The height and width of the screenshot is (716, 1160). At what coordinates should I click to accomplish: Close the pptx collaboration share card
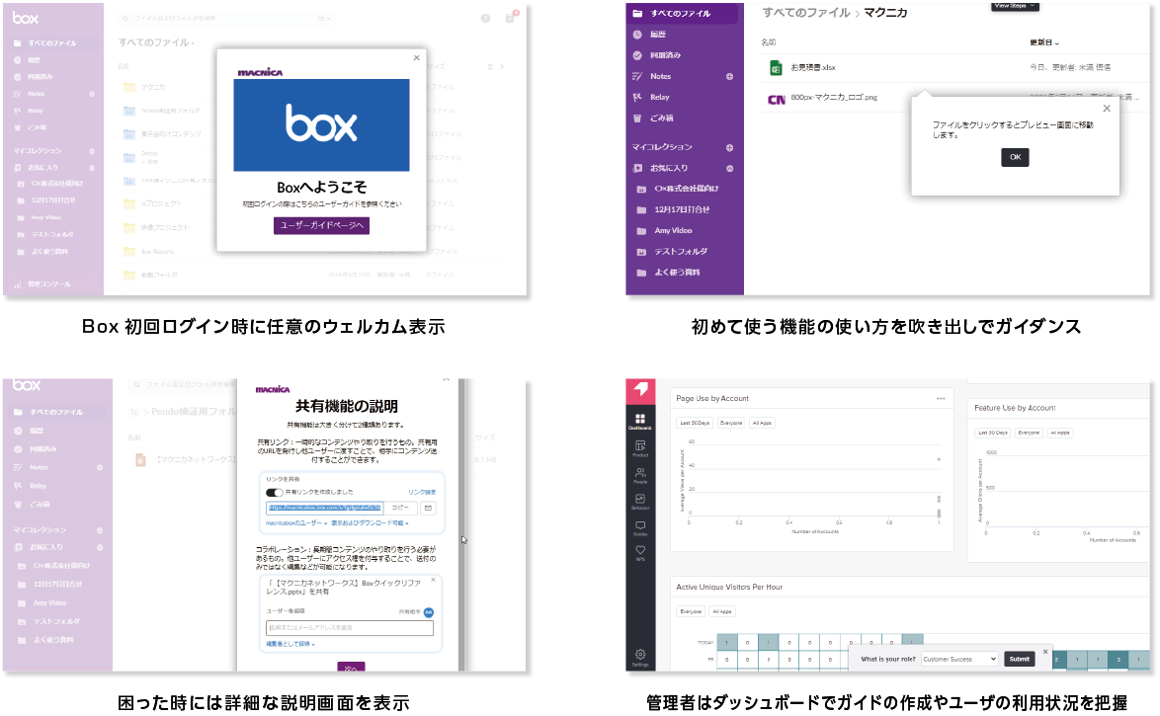433,581
